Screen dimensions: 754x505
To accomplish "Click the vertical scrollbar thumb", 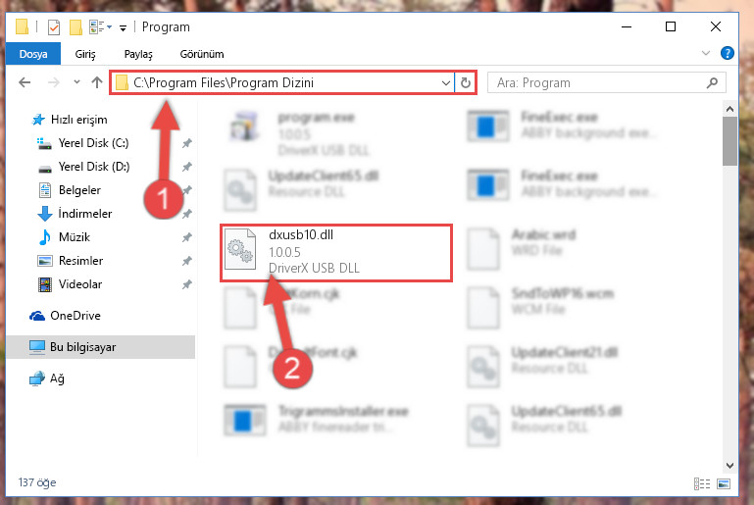I will [x=729, y=141].
